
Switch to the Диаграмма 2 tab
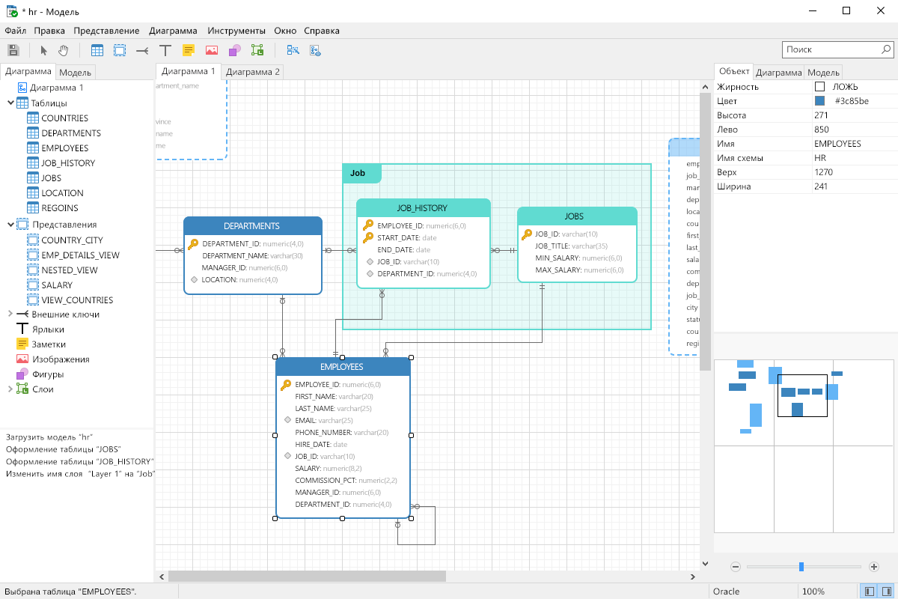click(x=253, y=72)
